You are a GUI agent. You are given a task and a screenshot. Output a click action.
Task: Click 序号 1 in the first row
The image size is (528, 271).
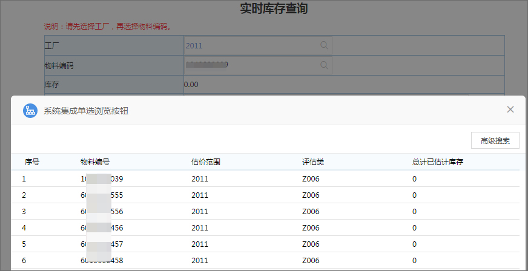pyautogui.click(x=24, y=179)
